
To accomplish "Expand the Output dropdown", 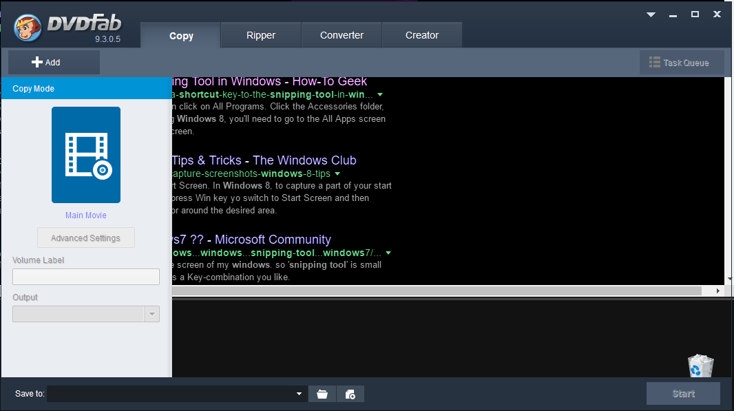I will (x=152, y=314).
